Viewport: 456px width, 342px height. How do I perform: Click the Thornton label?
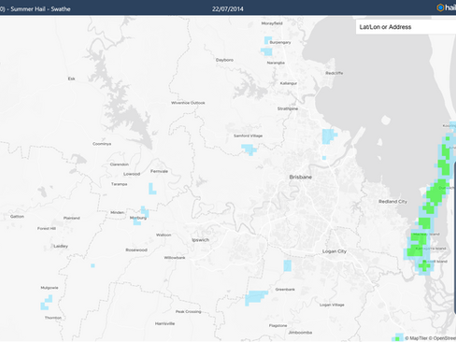coord(53,318)
